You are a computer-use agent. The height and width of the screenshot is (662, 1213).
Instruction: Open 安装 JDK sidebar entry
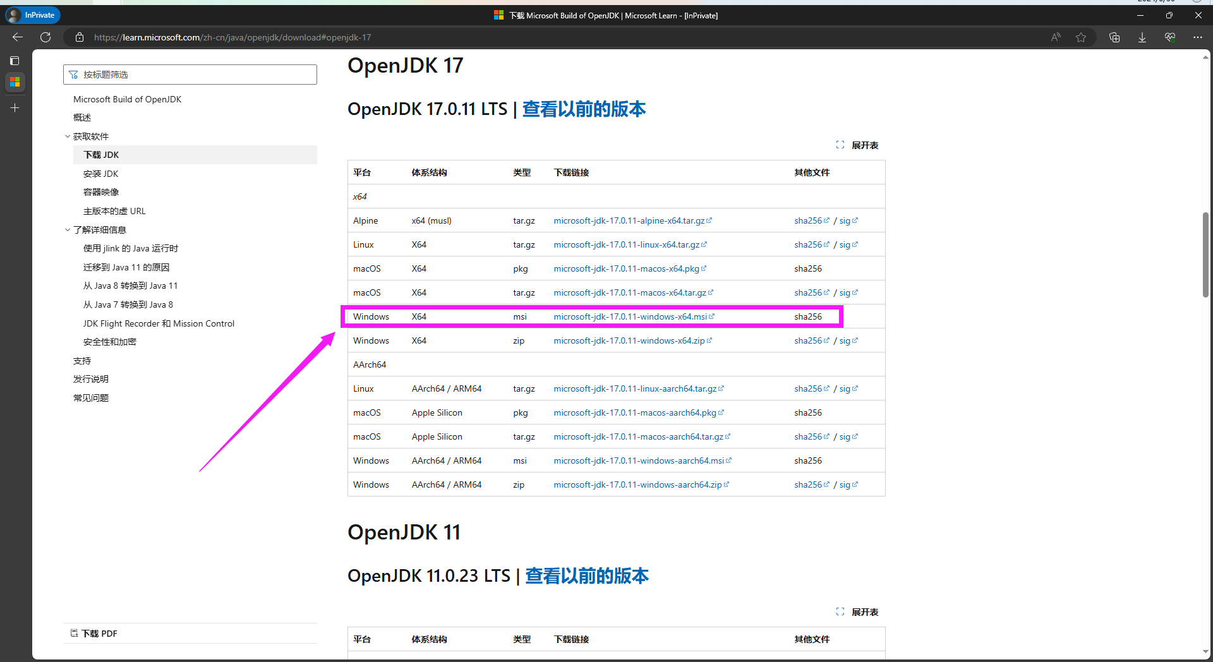click(x=100, y=174)
